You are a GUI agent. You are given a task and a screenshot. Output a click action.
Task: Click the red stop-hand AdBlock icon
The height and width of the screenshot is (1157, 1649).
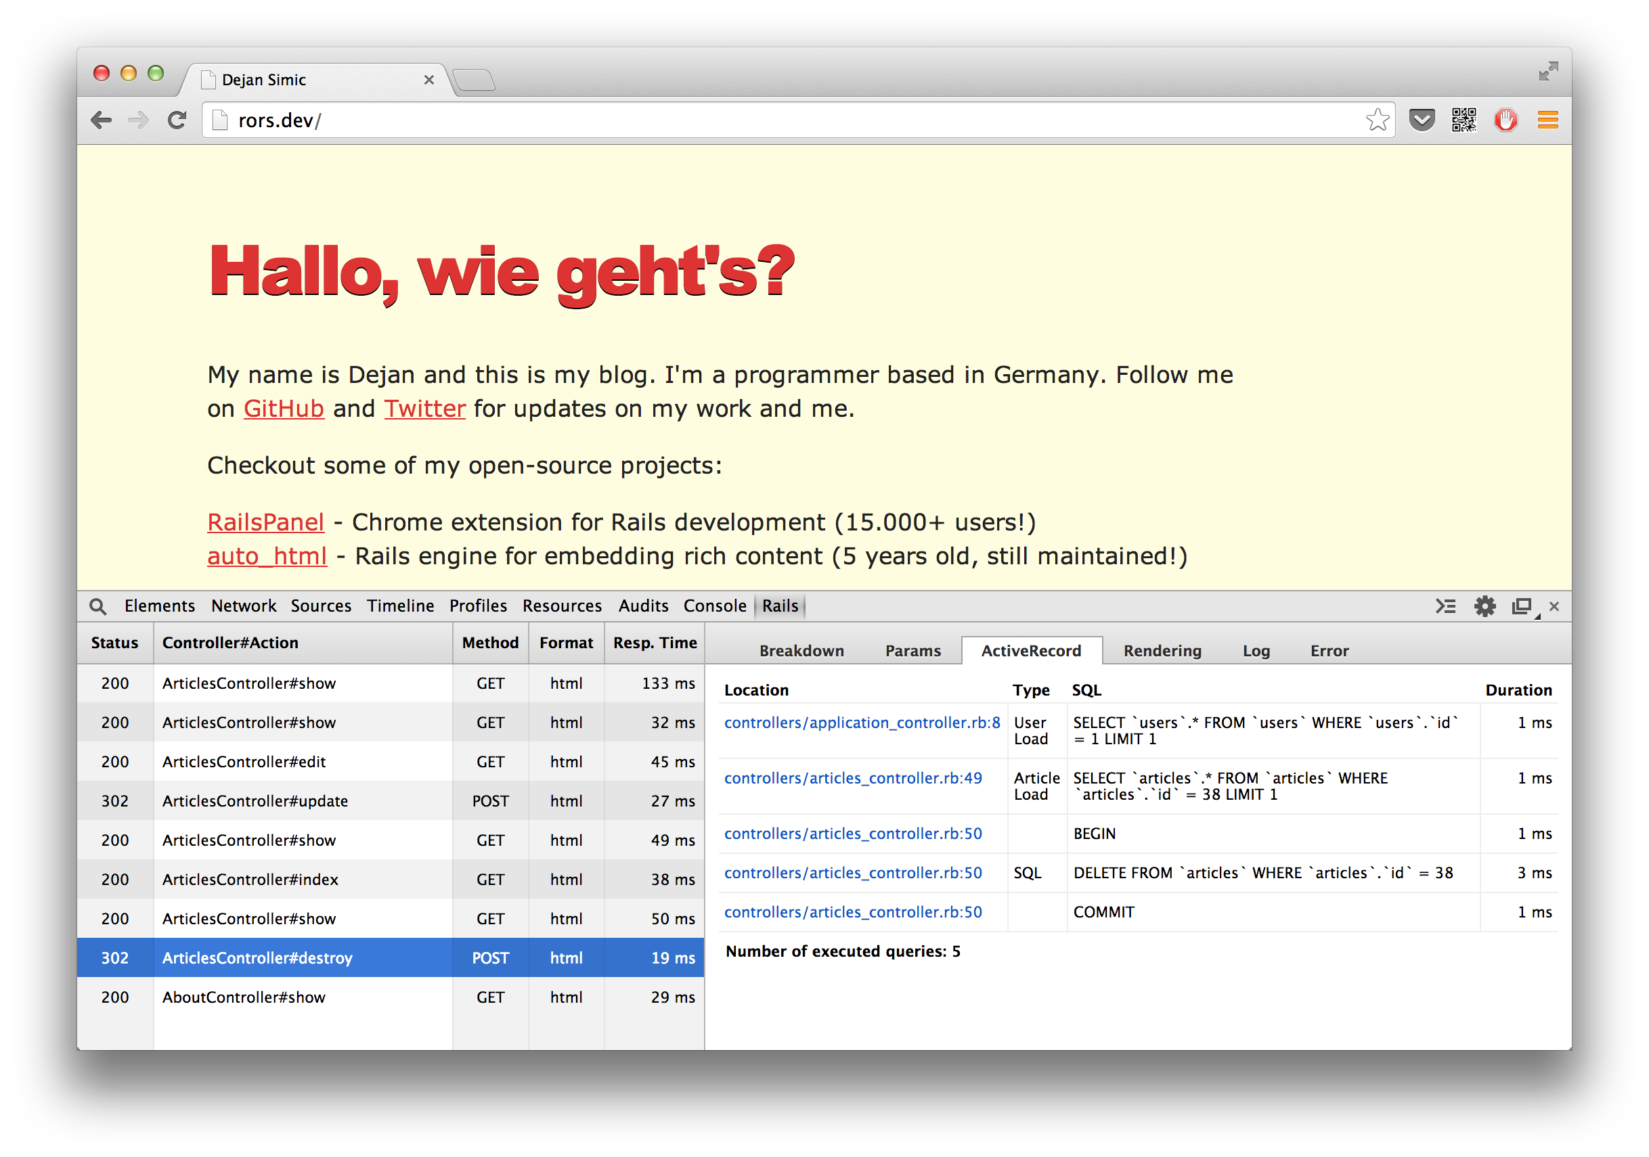pyautogui.click(x=1505, y=120)
